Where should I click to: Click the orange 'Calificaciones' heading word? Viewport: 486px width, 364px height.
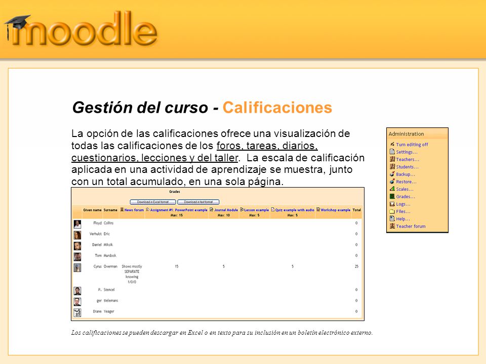(277, 108)
